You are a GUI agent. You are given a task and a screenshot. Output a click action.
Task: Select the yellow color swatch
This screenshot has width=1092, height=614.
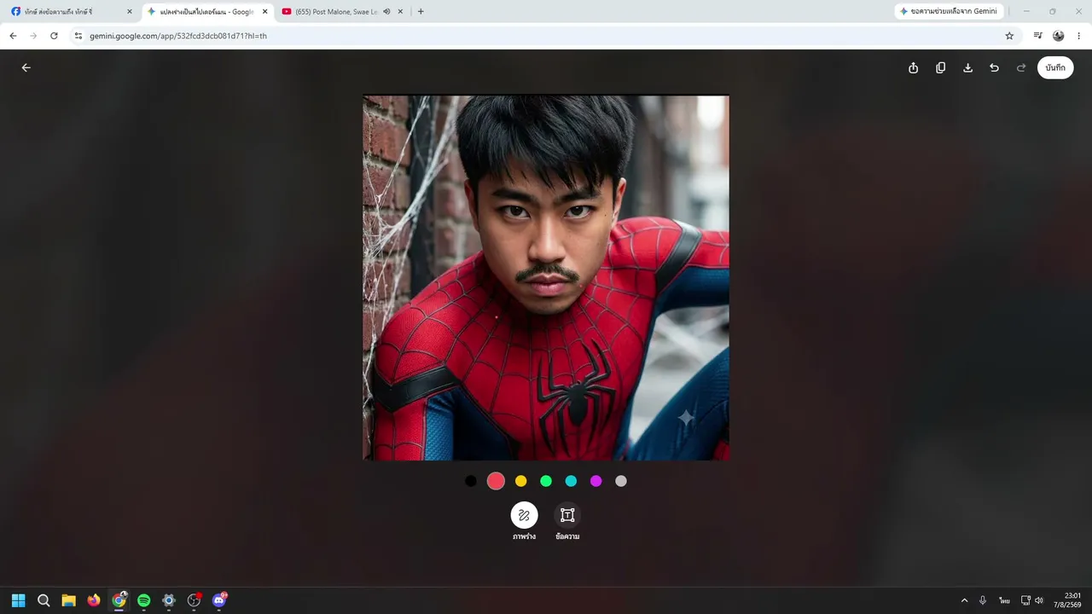pos(521,481)
